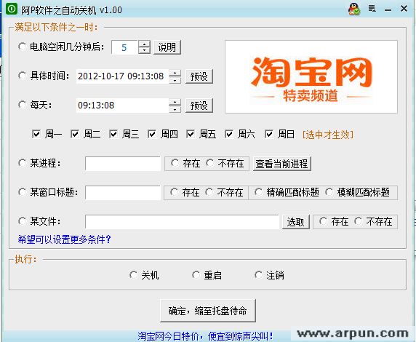The image size is (416, 342).
Task: Increment the 每天 time spinner up
Action: (175, 102)
